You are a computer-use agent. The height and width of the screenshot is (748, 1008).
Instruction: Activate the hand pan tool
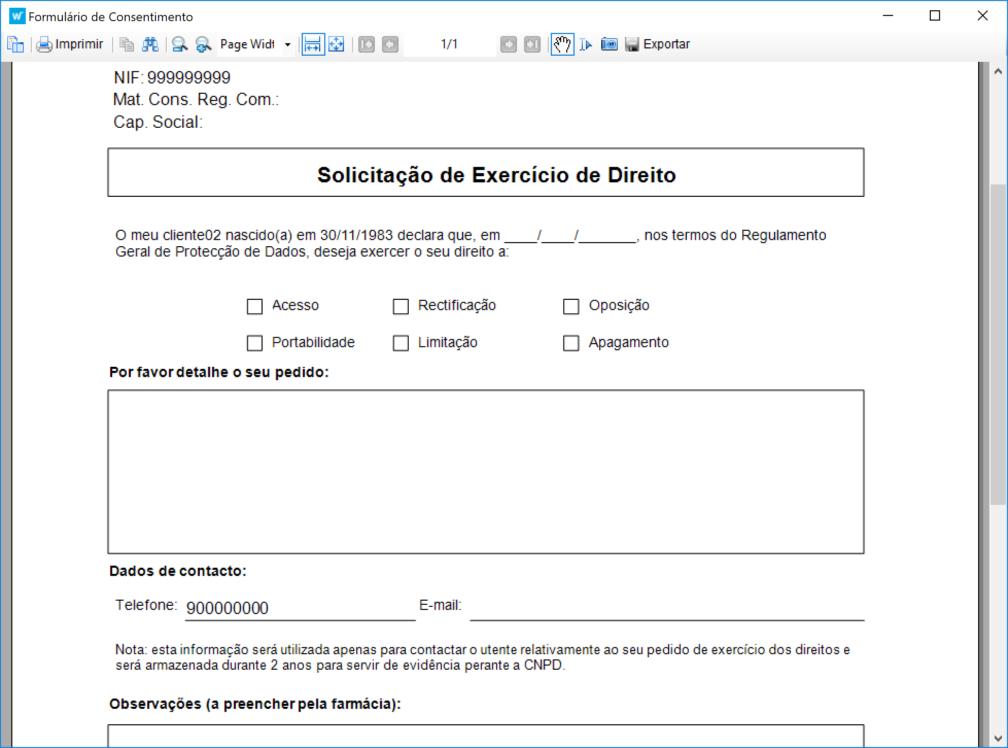tap(562, 44)
